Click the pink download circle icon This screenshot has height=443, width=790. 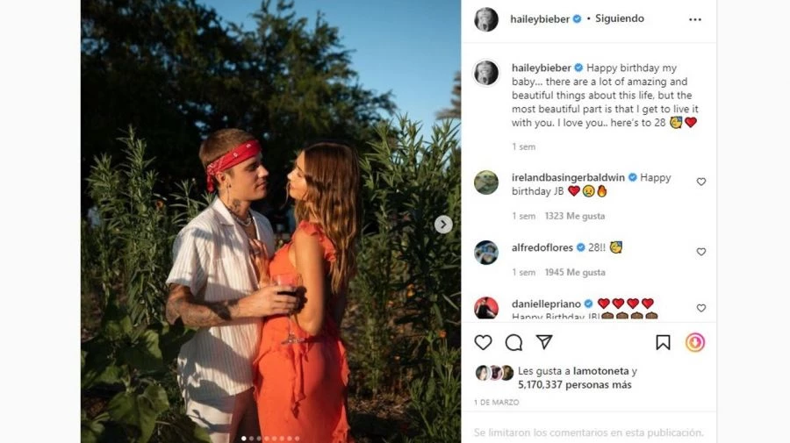point(695,342)
